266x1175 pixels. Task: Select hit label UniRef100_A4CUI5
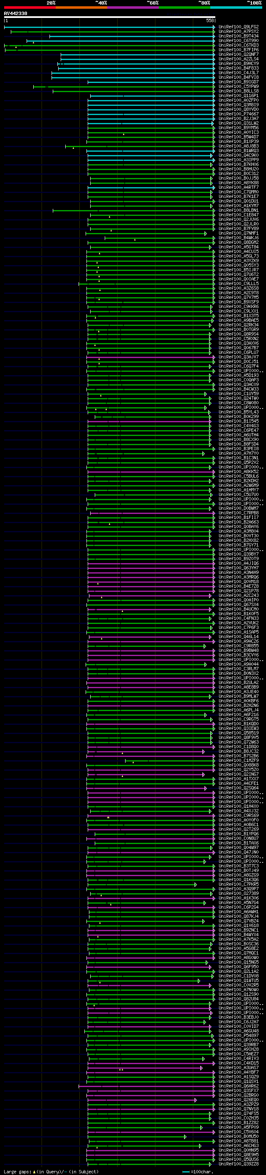click(239, 251)
